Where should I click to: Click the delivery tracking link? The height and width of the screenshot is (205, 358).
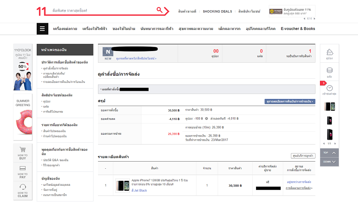[x=298, y=188]
